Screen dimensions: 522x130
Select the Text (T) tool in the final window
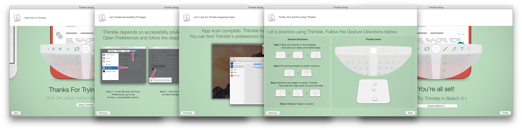(462, 49)
